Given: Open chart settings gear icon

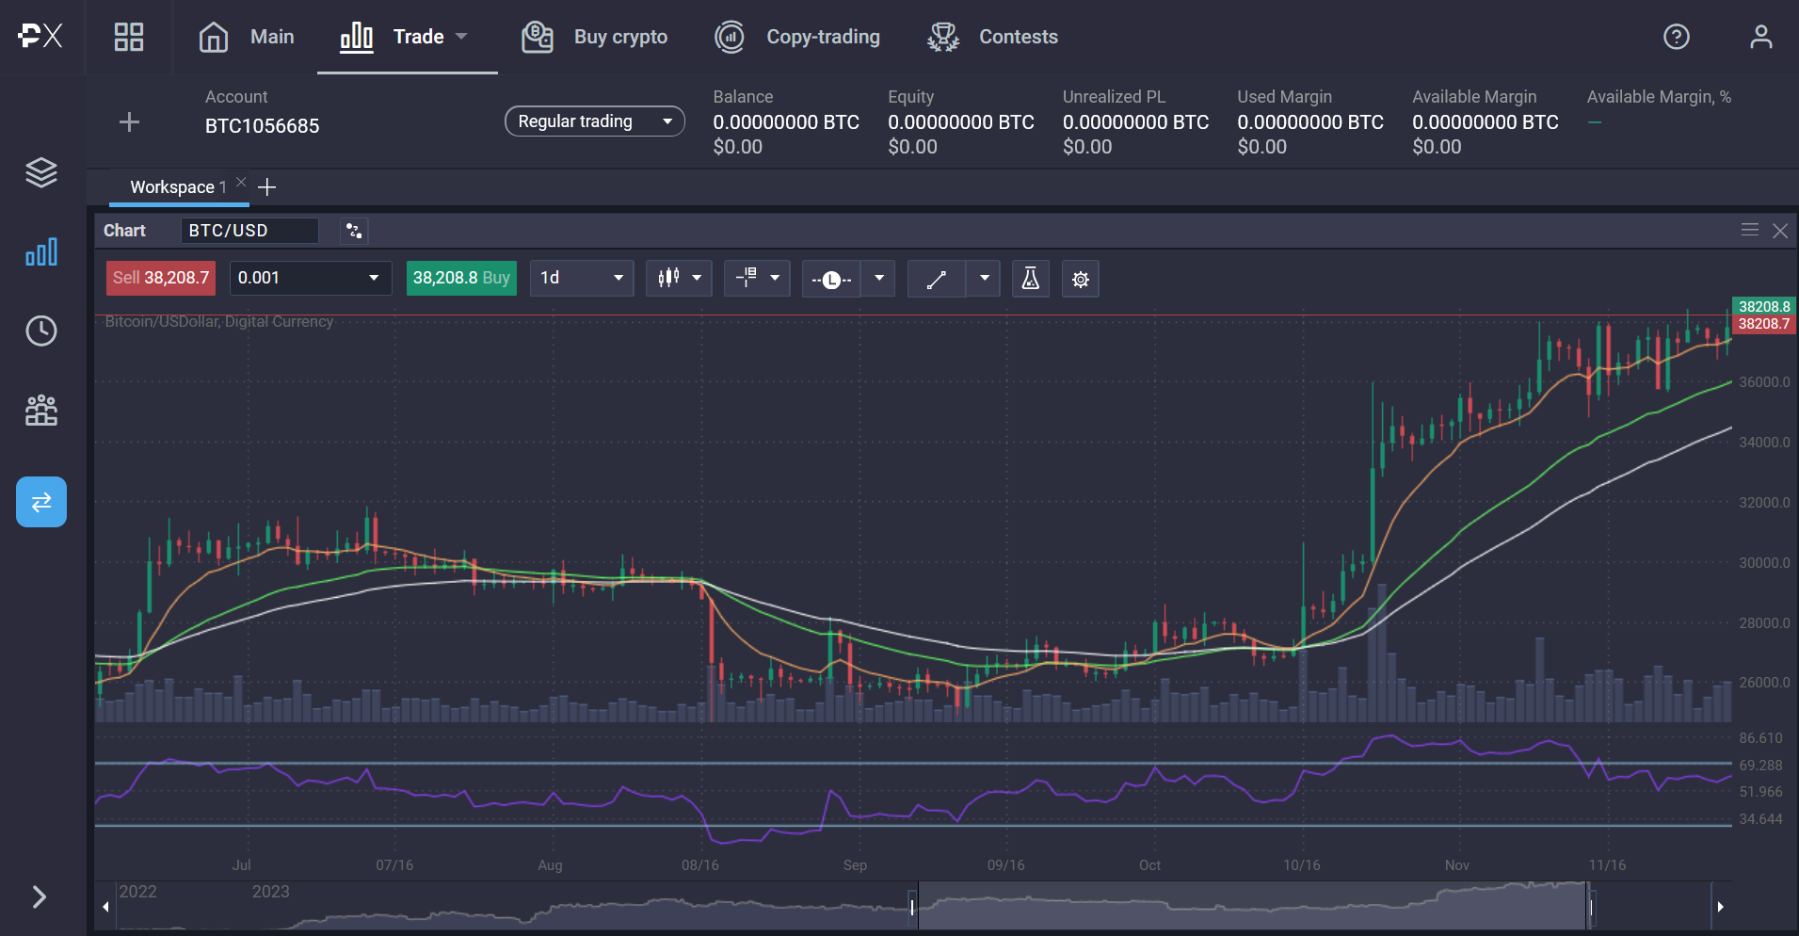Looking at the screenshot, I should (x=1081, y=279).
